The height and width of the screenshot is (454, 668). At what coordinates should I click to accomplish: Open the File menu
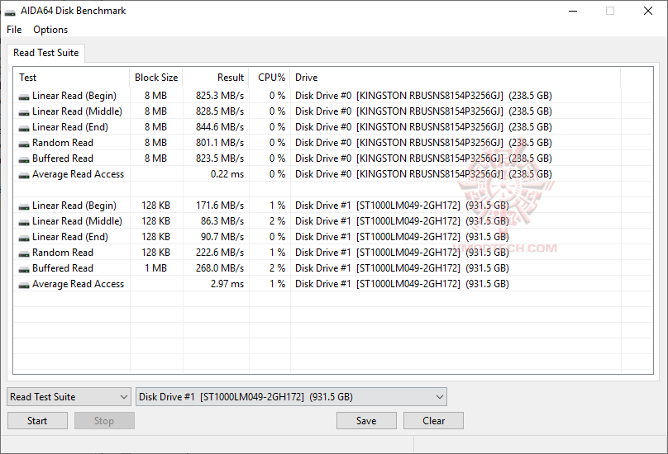[14, 30]
